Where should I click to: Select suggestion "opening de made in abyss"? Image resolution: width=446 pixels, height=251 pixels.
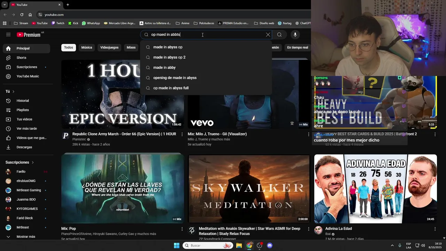pos(206,78)
